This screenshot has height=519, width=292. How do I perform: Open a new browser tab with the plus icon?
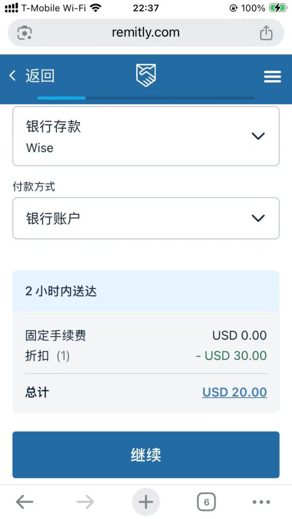click(146, 502)
